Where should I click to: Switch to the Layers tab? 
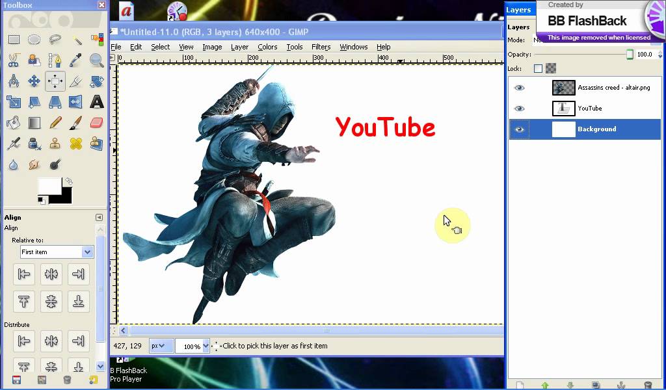coord(518,27)
